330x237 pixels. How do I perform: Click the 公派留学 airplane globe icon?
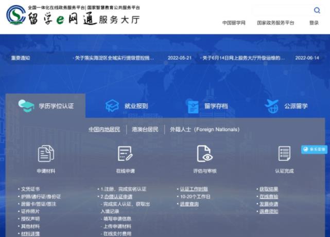coord(272,106)
